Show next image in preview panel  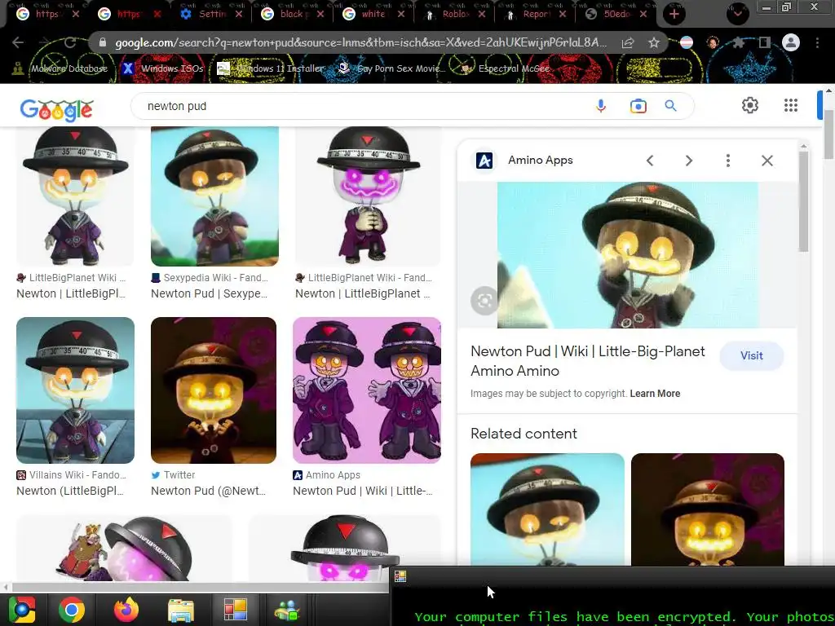click(x=688, y=161)
